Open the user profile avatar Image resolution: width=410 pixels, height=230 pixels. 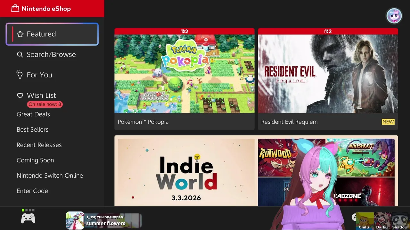(x=394, y=16)
